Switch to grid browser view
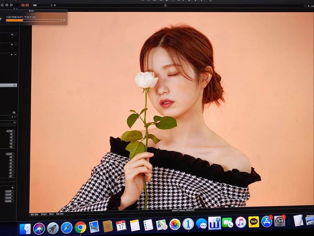Image resolution: width=314 pixels, height=236 pixels. [x=23, y=5]
